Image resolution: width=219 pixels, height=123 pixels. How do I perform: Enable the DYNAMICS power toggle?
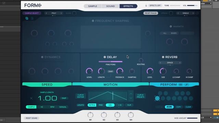(42, 57)
